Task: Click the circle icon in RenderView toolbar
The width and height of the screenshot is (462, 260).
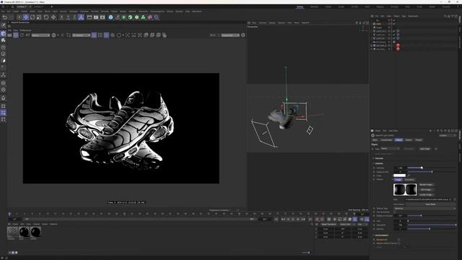Action: pyautogui.click(x=119, y=35)
